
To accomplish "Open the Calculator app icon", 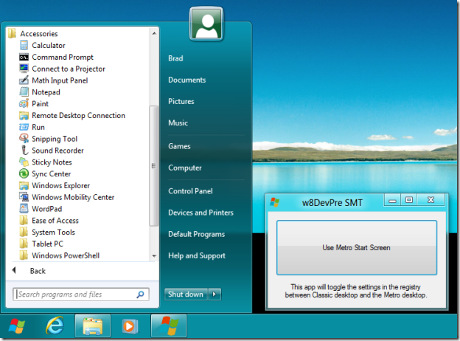I will 24,45.
